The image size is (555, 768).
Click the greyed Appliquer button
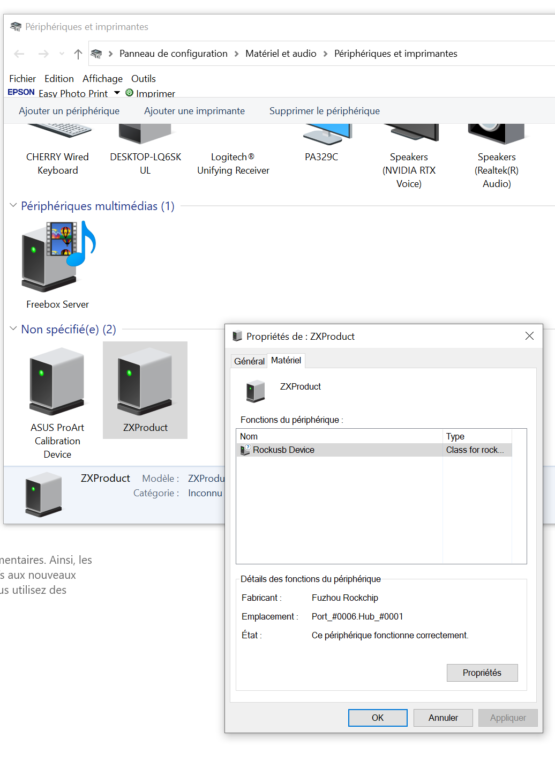pos(508,718)
